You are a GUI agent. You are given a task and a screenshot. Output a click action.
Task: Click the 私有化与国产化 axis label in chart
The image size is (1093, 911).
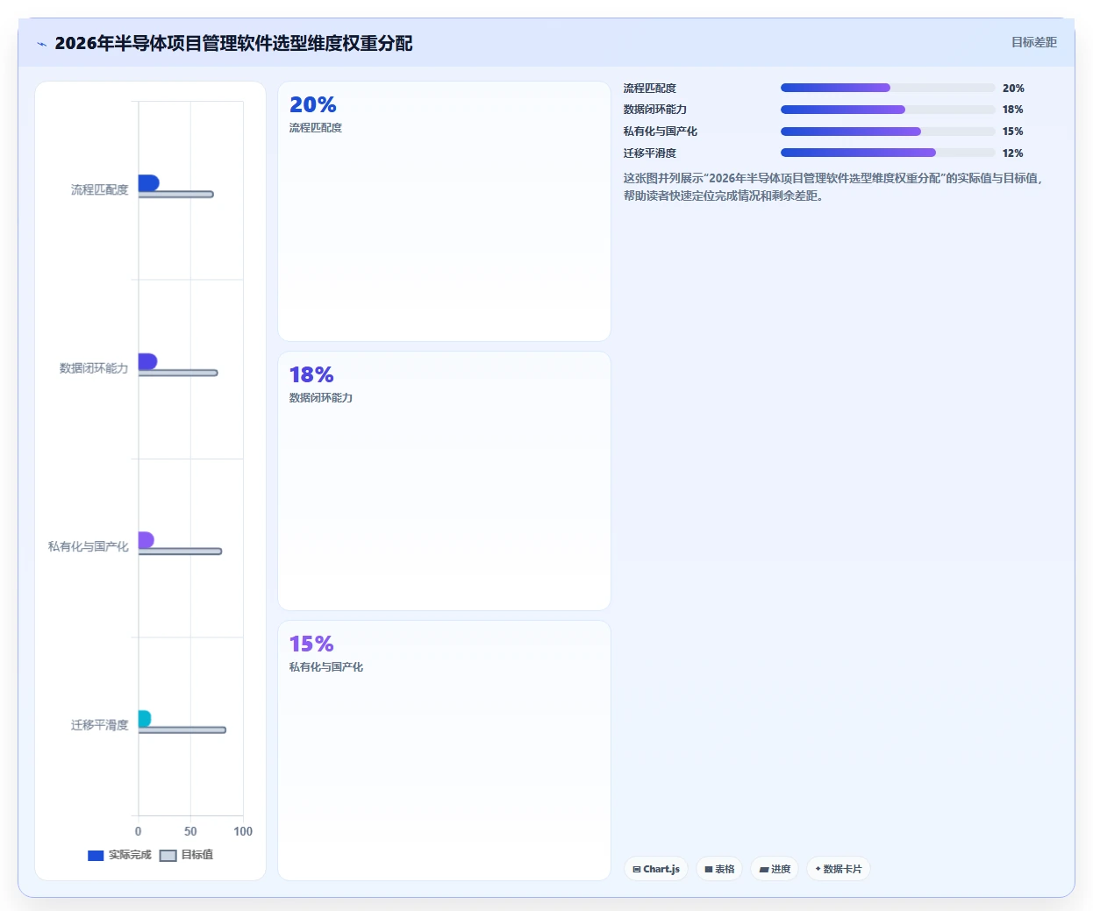tap(88, 546)
